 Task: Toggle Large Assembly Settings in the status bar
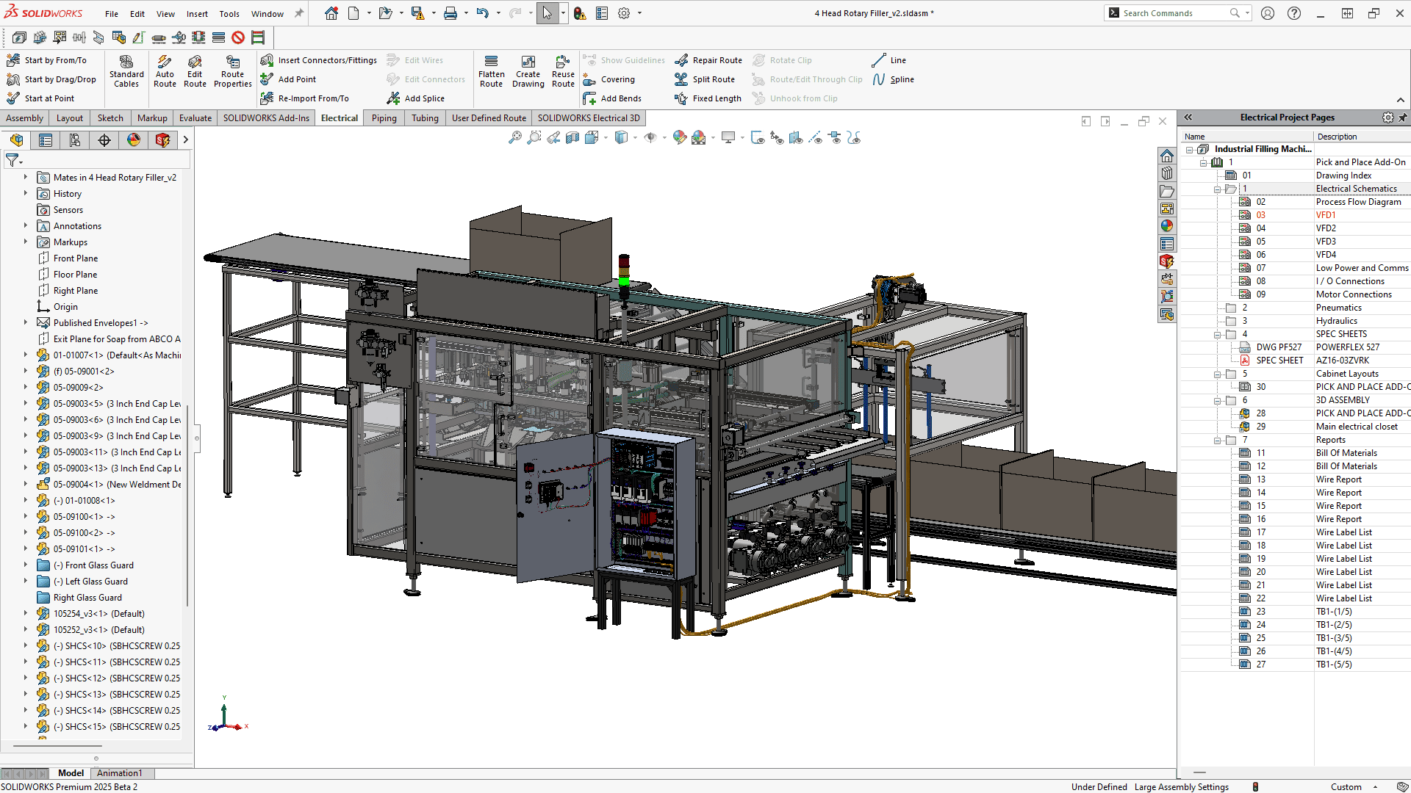coord(1182,786)
